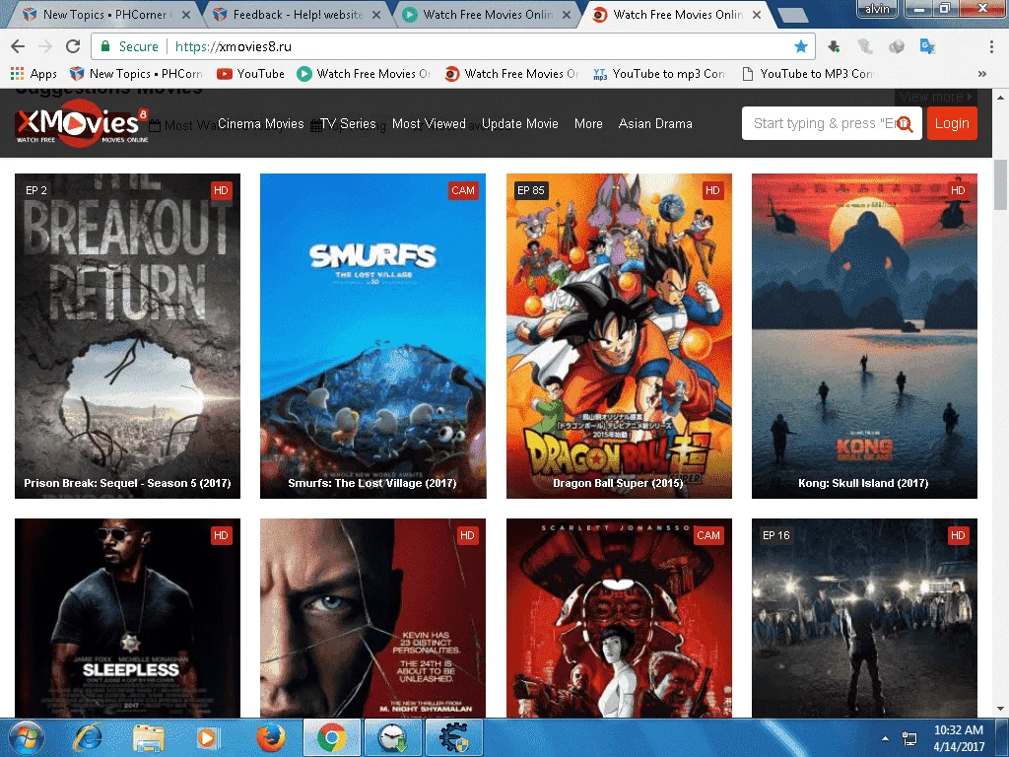The height and width of the screenshot is (757, 1009).
Task: Open Update Movie menu item
Action: click(x=520, y=123)
